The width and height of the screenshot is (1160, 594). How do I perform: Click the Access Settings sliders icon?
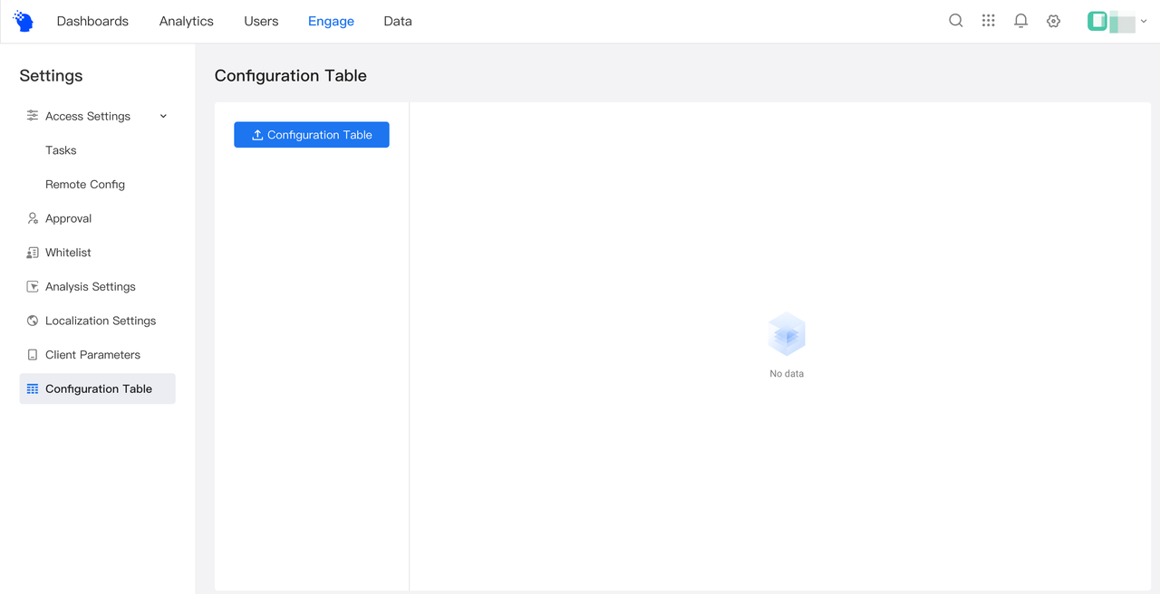pyautogui.click(x=33, y=116)
